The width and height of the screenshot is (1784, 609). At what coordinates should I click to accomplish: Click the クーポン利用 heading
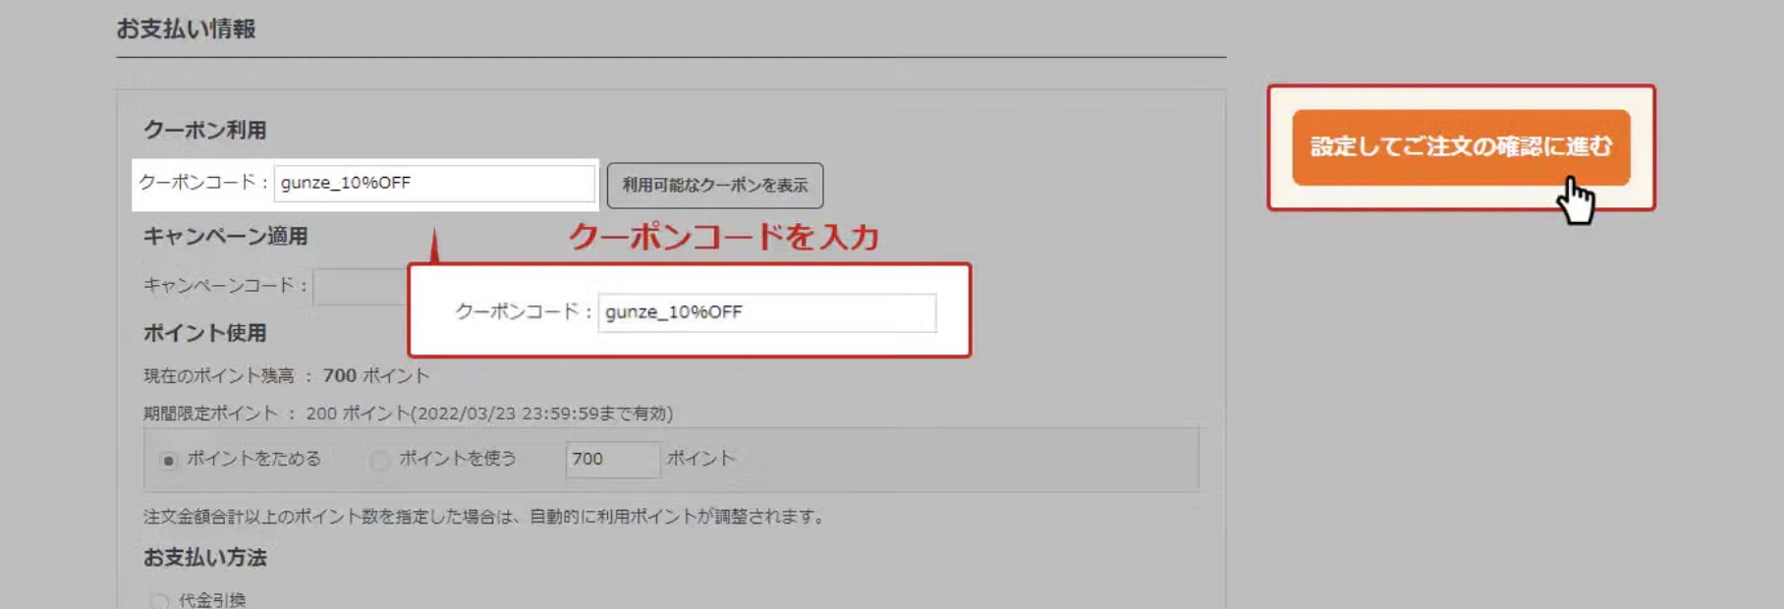204,131
